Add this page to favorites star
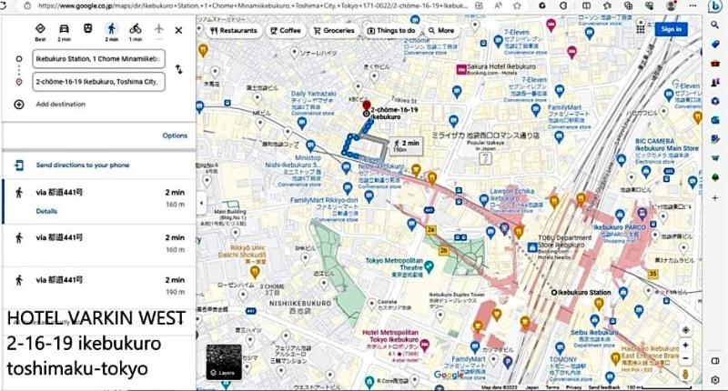 point(517,6)
